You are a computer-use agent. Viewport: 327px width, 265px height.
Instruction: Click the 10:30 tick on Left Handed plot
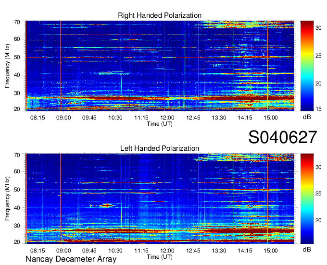click(x=115, y=251)
